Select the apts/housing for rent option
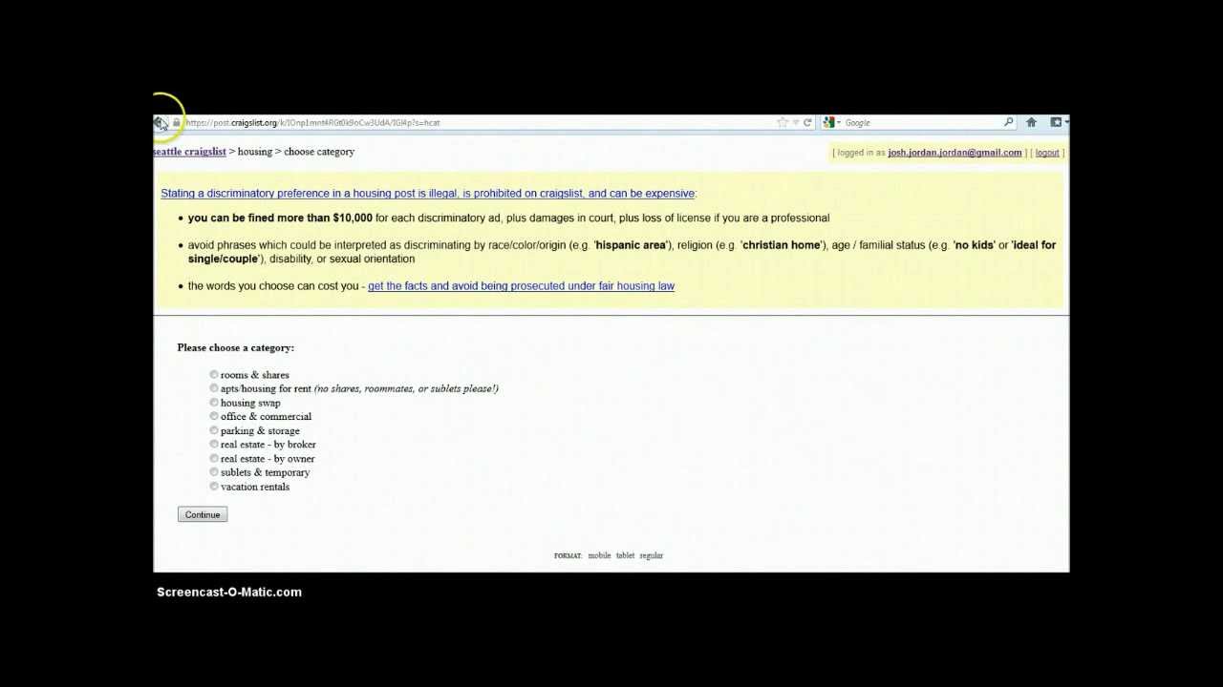This screenshot has height=687, width=1223. pyautogui.click(x=214, y=388)
